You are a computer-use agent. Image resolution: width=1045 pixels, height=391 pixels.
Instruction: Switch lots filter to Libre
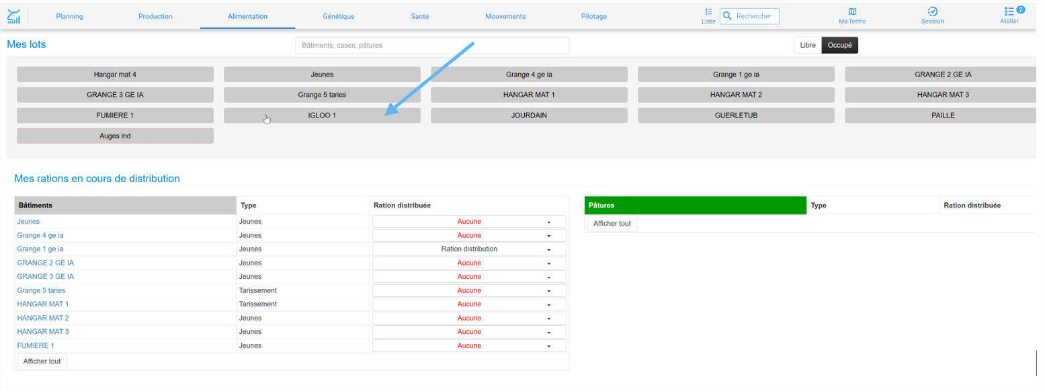[x=808, y=45]
